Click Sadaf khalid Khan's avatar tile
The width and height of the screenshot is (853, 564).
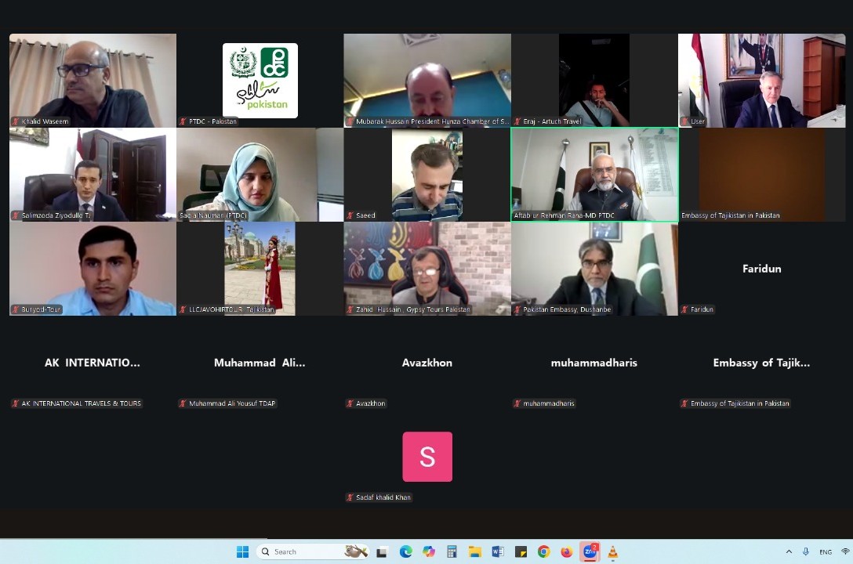coord(427,457)
